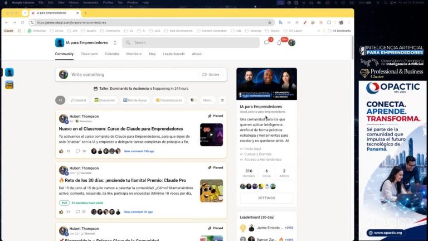The width and height of the screenshot is (428, 241).
Task: Click the Go Live button
Action: 211,75
